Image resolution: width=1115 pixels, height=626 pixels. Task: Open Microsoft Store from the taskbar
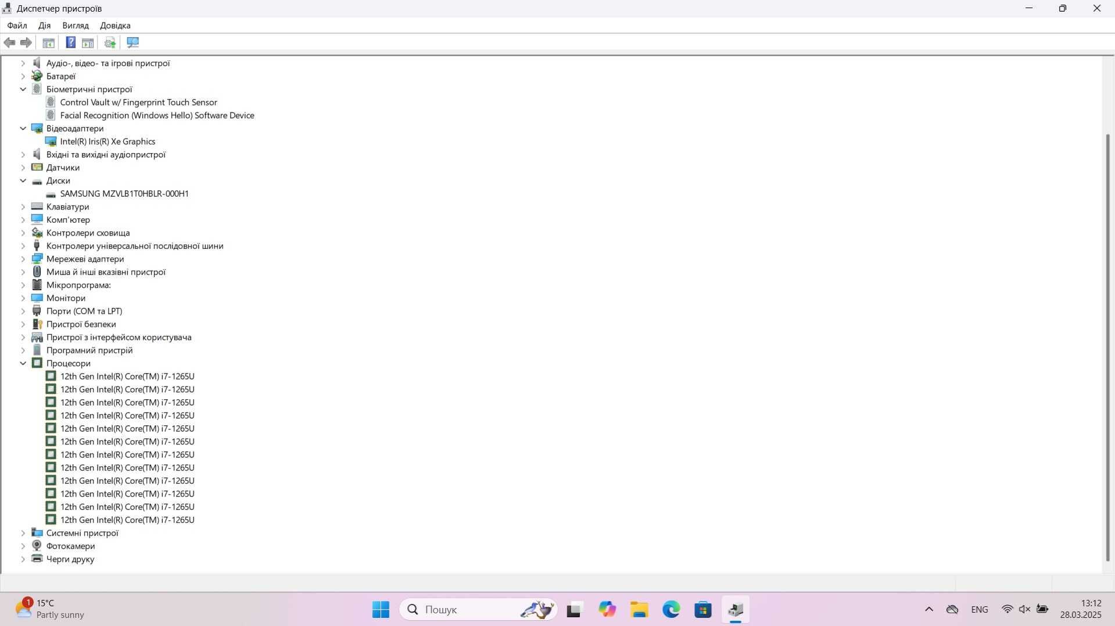coord(703,609)
